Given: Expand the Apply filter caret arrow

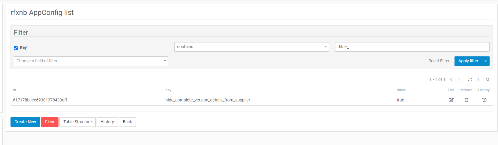Looking at the screenshot, I should point(486,61).
